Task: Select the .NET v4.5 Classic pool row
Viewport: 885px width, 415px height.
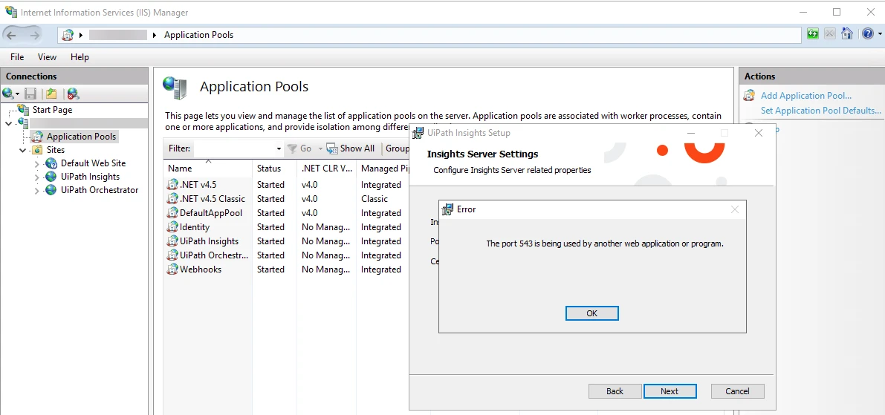Action: pos(287,199)
